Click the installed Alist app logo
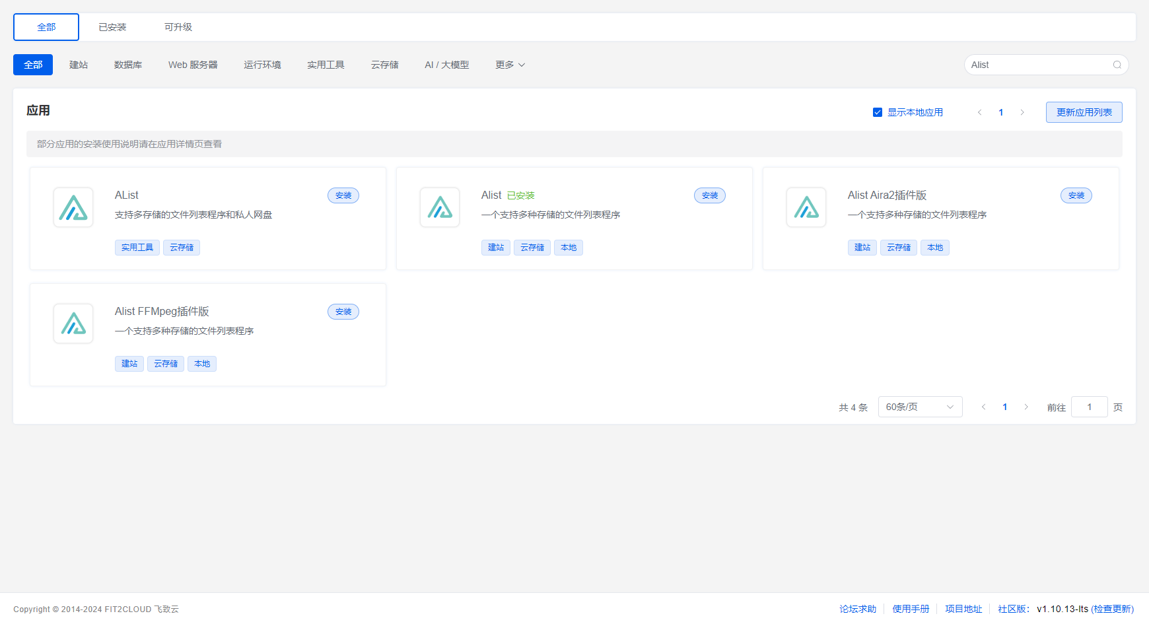This screenshot has height=624, width=1149. [440, 207]
